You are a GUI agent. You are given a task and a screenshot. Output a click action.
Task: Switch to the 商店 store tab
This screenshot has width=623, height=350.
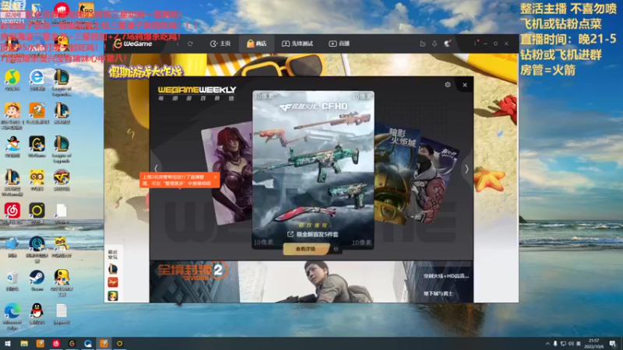click(256, 44)
